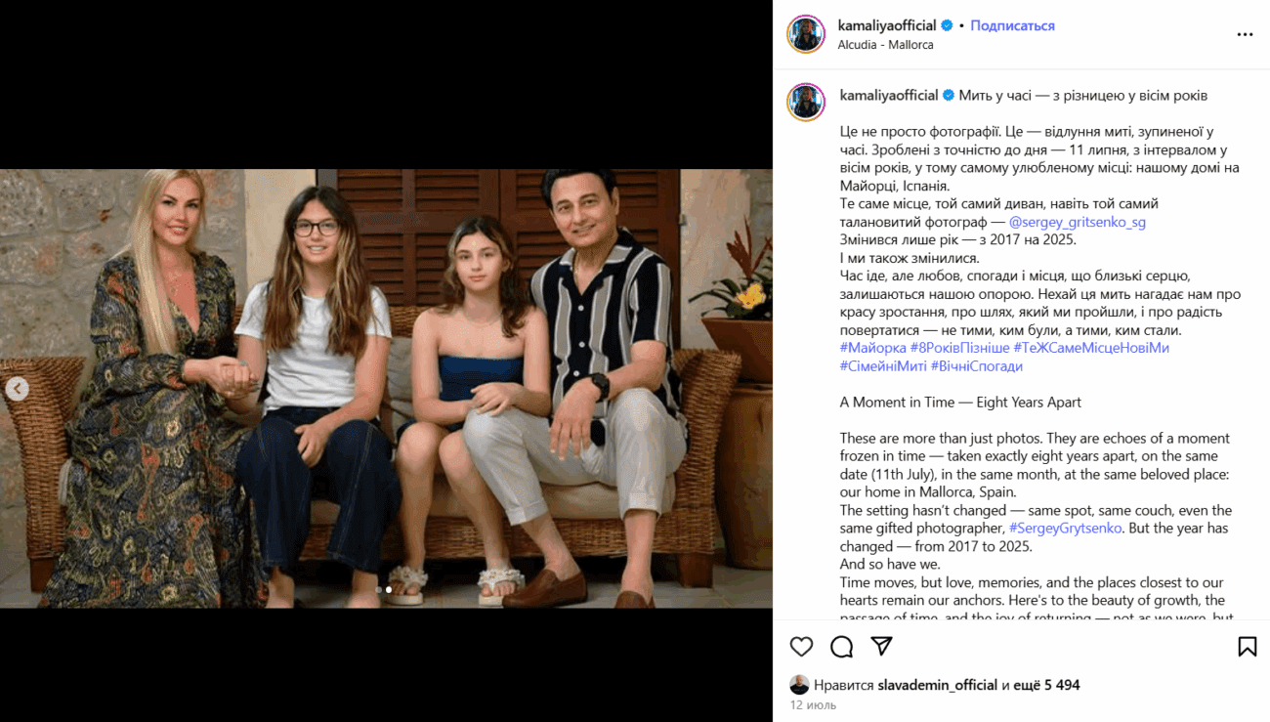Like the post with the heart icon
Image resolution: width=1270 pixels, height=722 pixels.
pos(801,647)
